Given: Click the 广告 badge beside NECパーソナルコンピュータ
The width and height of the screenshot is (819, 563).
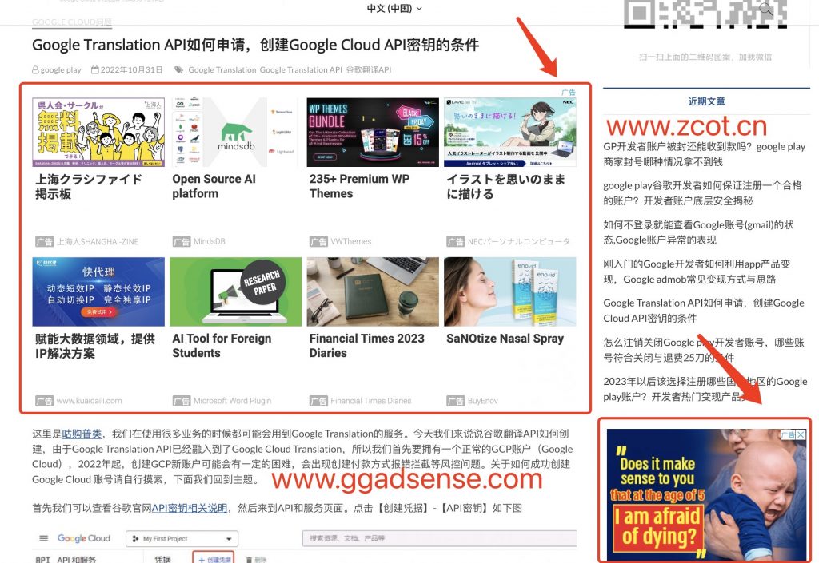Looking at the screenshot, I should pyautogui.click(x=455, y=241).
